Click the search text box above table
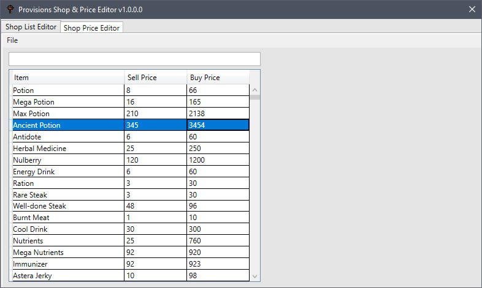 click(134, 59)
